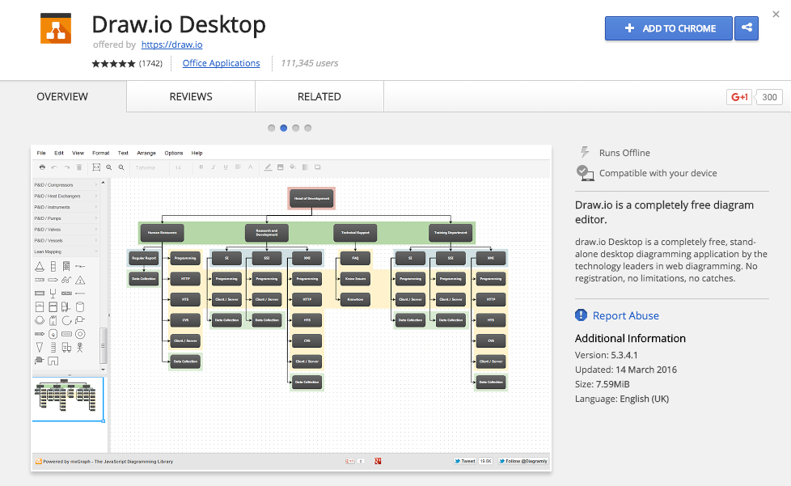This screenshot has width=791, height=486.
Task: Click the Add to Chrome button
Action: pos(669,28)
